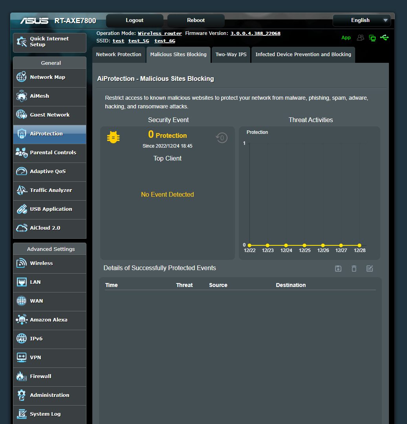This screenshot has width=407, height=424.
Task: Open Wireless advanced settings
Action: 49,264
